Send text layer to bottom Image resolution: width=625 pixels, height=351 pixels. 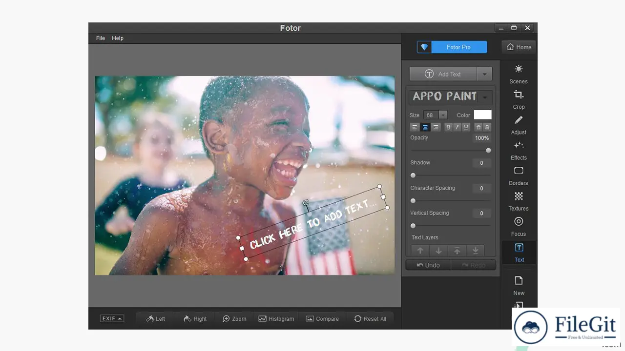click(x=475, y=251)
